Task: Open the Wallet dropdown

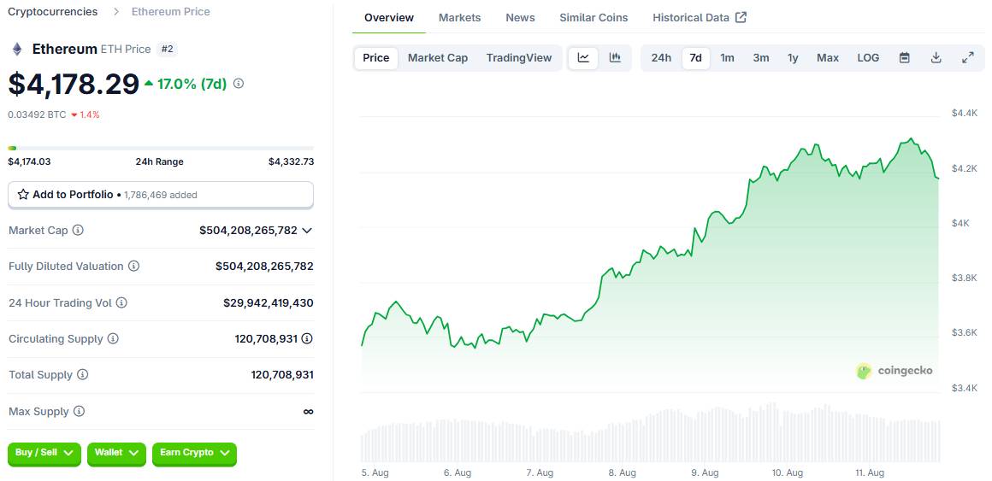Action: pyautogui.click(x=116, y=453)
